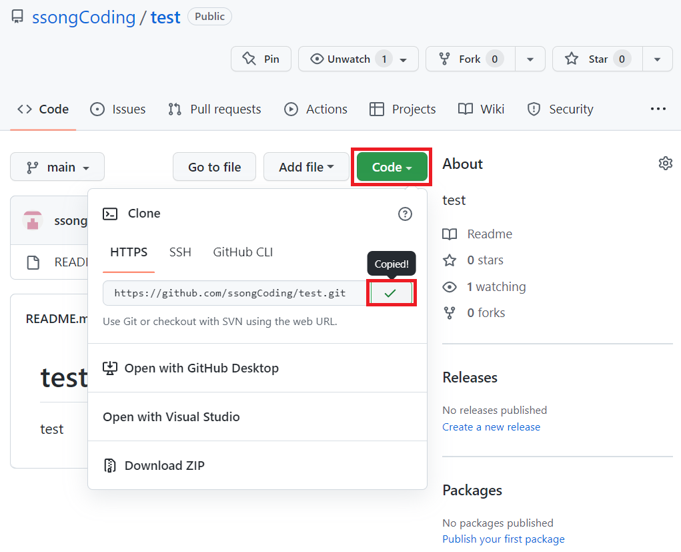The height and width of the screenshot is (552, 681).
Task: Click the Issues circle icon
Action: point(97,109)
